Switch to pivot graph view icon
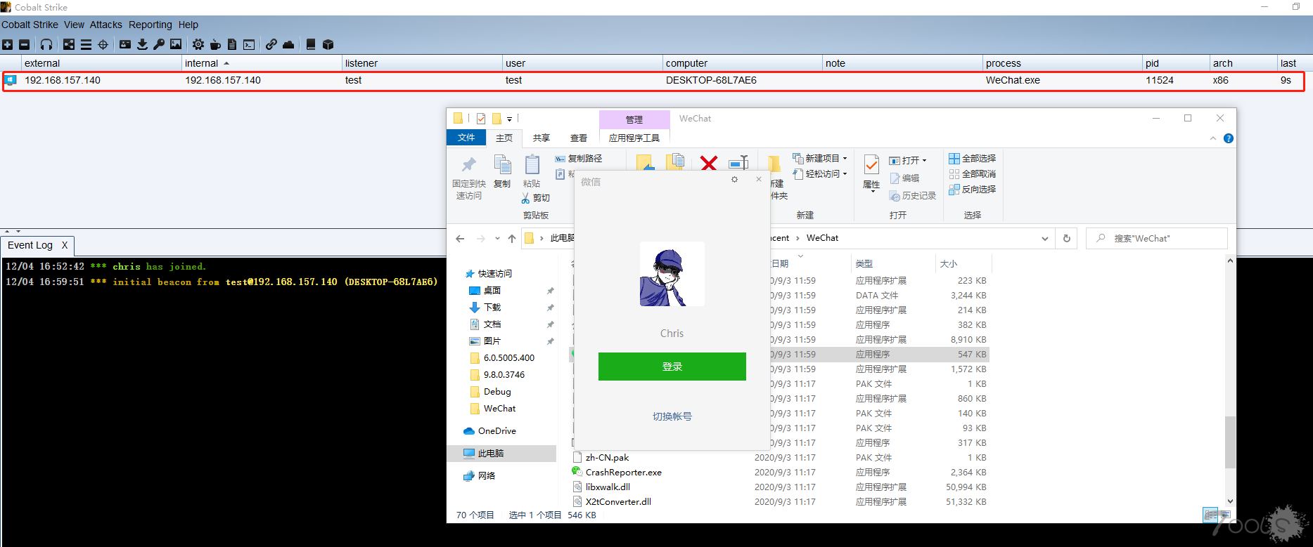The image size is (1313, 547). 69,44
